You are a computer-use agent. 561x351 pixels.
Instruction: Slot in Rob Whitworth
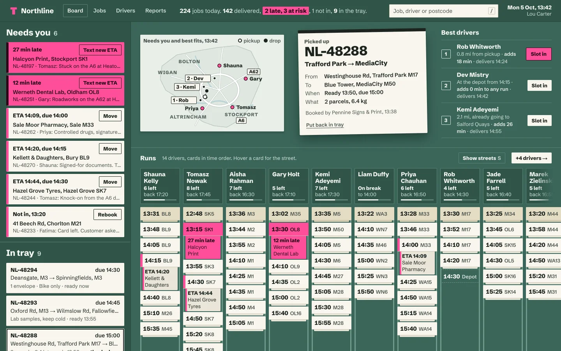(538, 54)
